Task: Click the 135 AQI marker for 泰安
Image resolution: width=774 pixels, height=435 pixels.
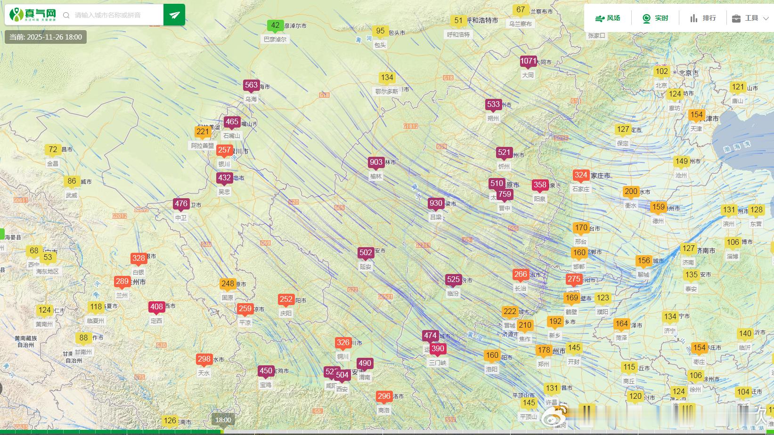Action: [691, 275]
